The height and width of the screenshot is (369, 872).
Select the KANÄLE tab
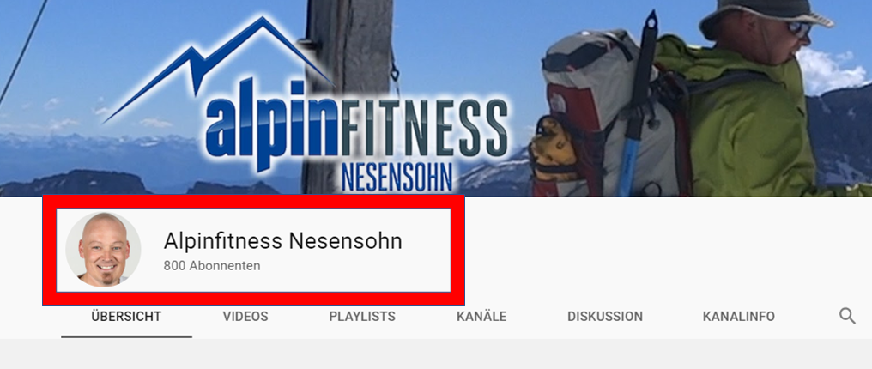click(481, 316)
